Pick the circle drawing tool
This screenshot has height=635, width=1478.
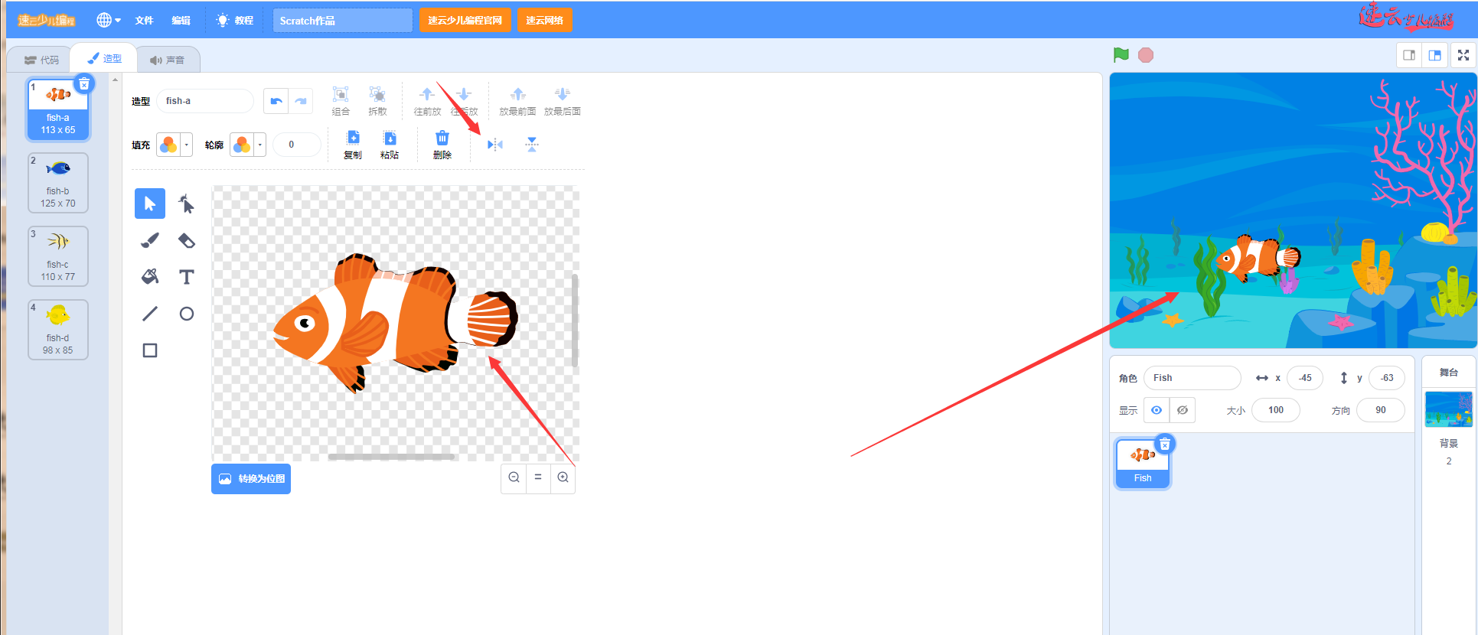click(186, 314)
